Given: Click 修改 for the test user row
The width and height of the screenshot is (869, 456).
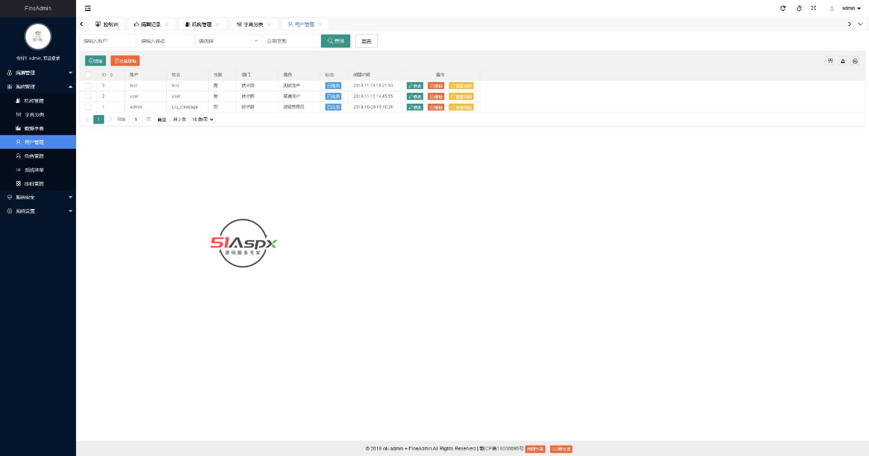Looking at the screenshot, I should pos(415,86).
